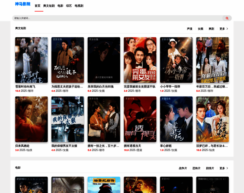Screen dimensions: 244x193
Task: Click the keyword search input field
Action: [116, 18]
